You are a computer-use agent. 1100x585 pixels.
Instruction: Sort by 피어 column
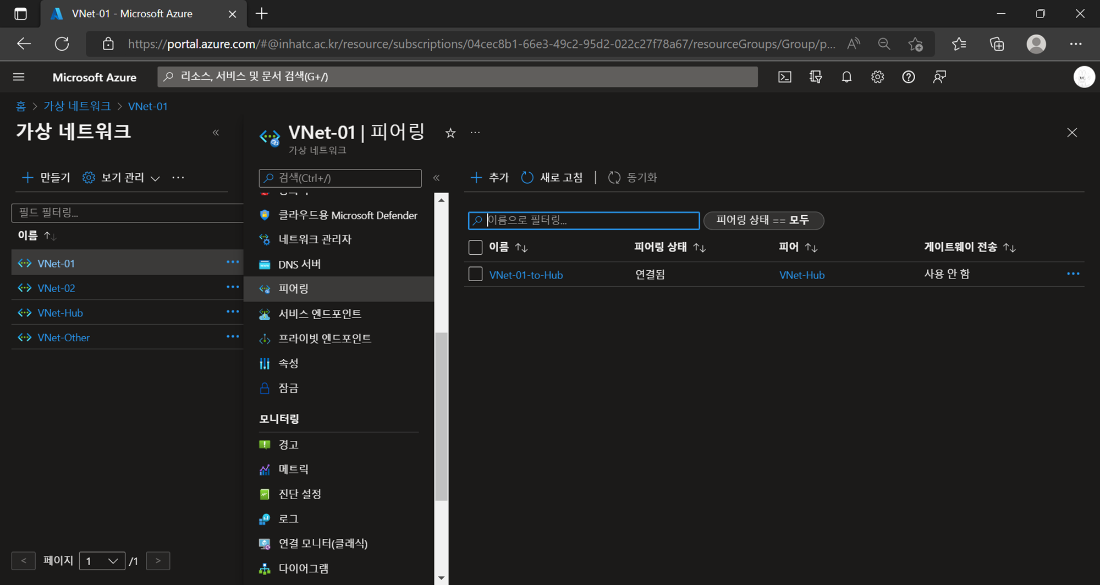coord(799,248)
